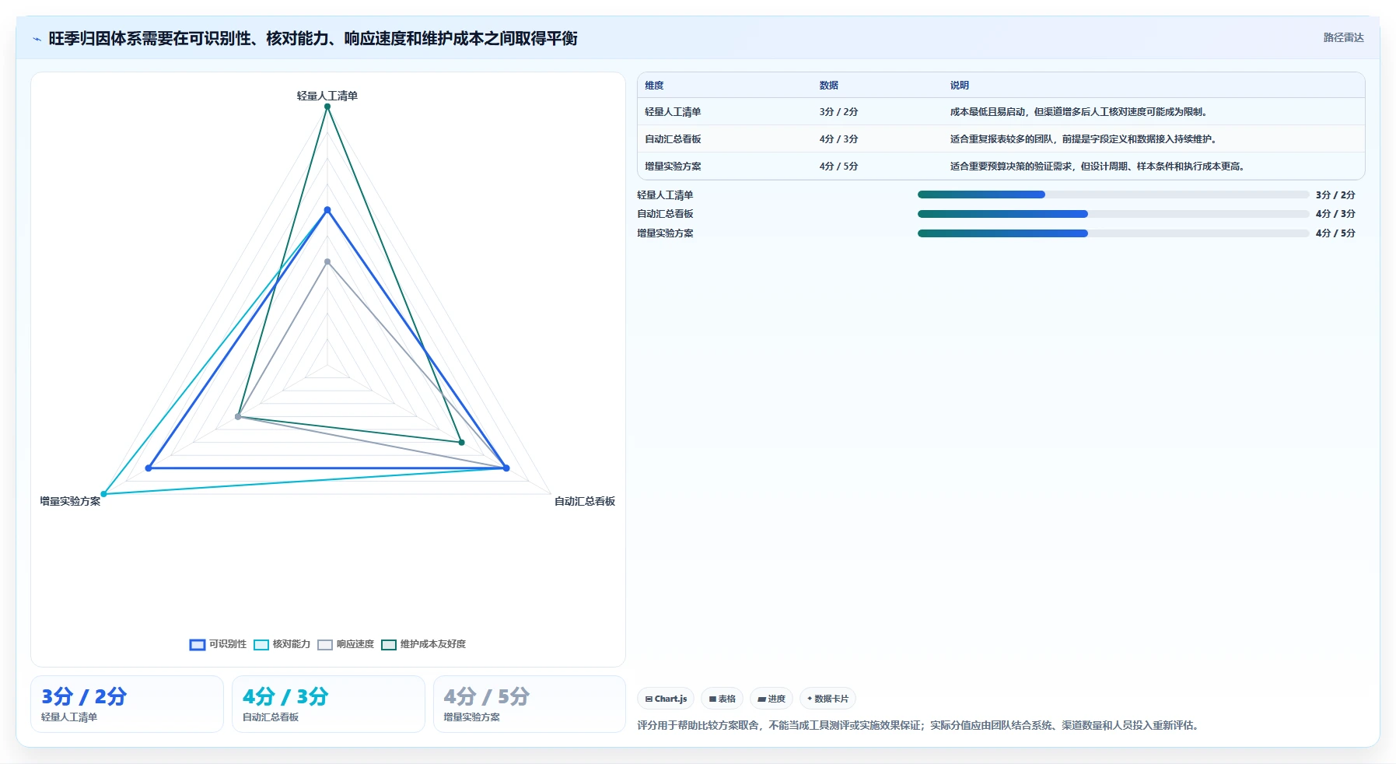
Task: Click the 路径雷达 label in the header
Action: pyautogui.click(x=1343, y=37)
